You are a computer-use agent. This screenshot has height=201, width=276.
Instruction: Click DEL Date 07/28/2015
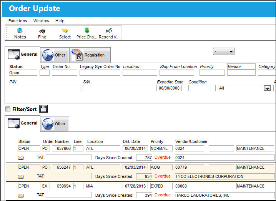click(135, 186)
